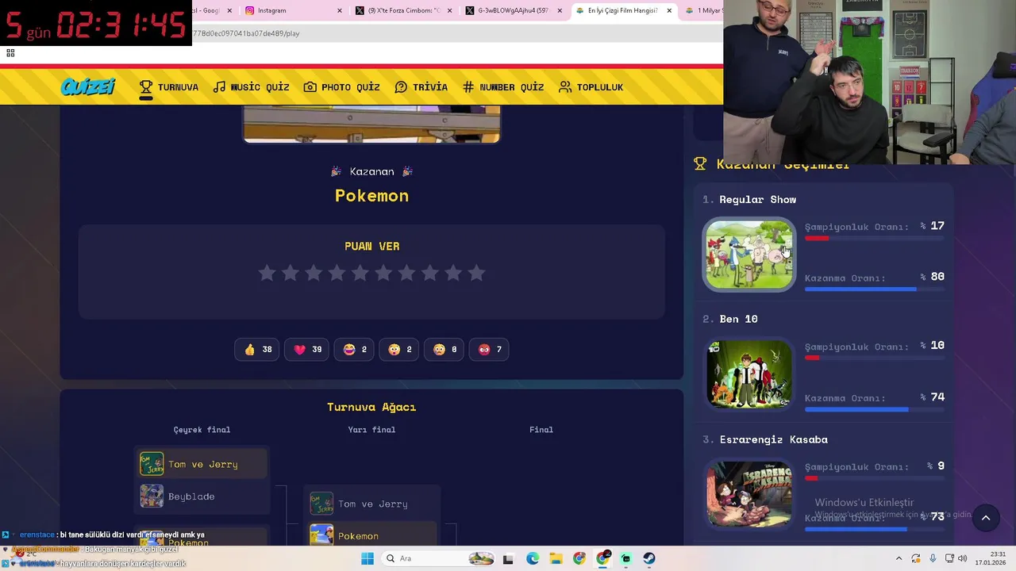Open the volume tray icon
This screenshot has height=571, width=1016.
[962, 558]
